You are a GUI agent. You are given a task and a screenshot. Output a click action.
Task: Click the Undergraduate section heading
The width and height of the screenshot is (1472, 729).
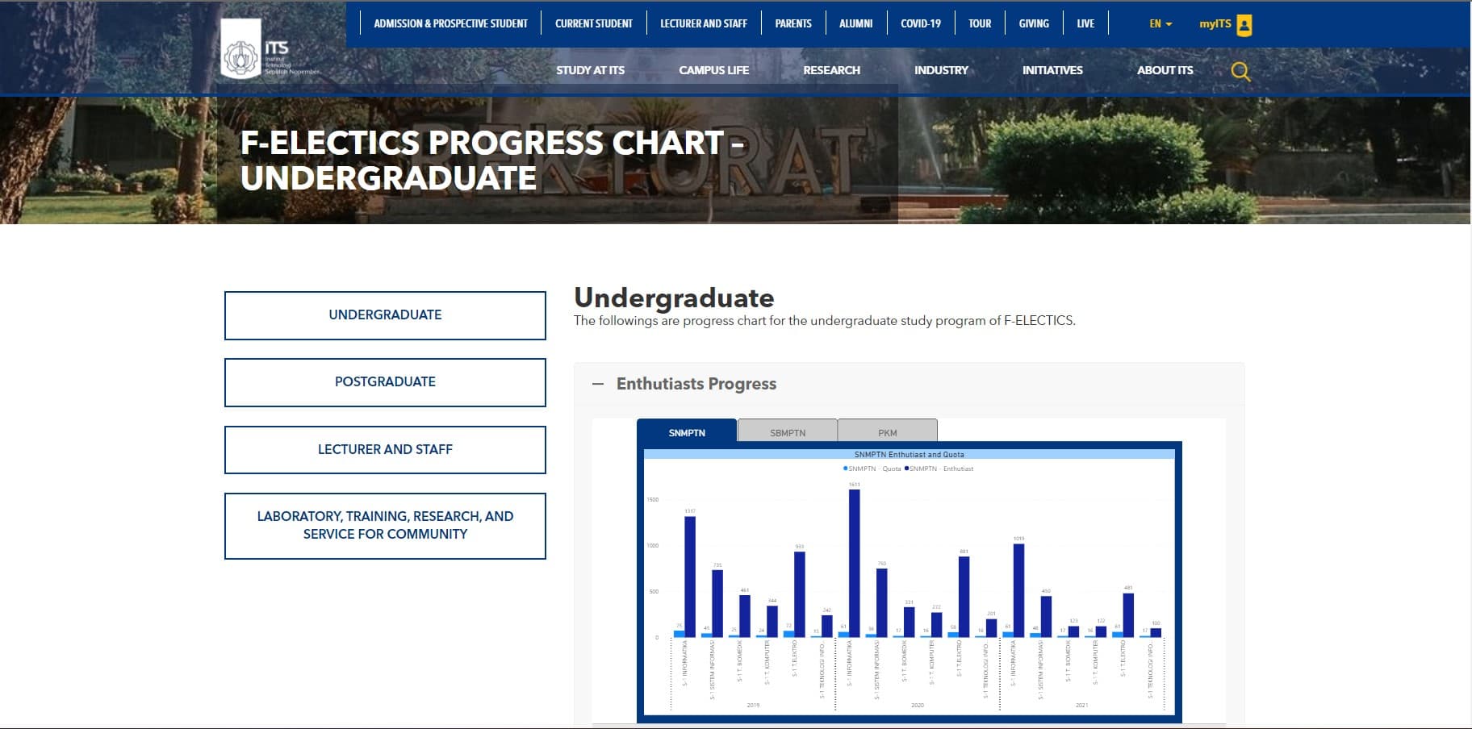[674, 298]
